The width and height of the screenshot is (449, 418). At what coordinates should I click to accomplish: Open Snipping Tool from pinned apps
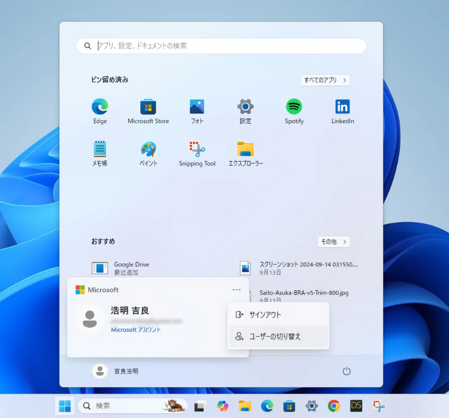(197, 153)
